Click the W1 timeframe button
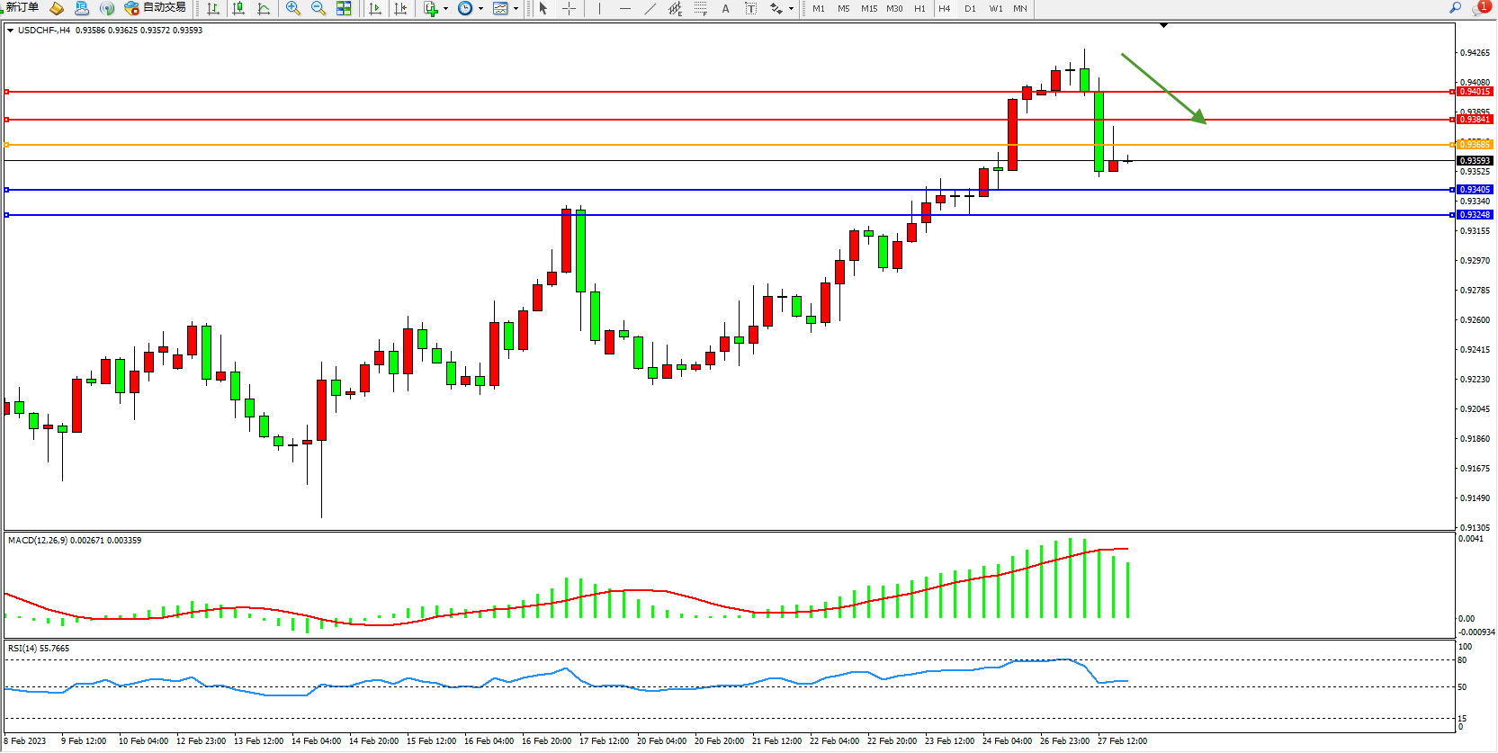This screenshot has height=753, width=1498. point(995,8)
